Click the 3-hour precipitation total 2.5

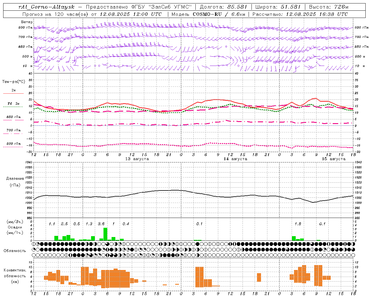[x=64, y=224]
